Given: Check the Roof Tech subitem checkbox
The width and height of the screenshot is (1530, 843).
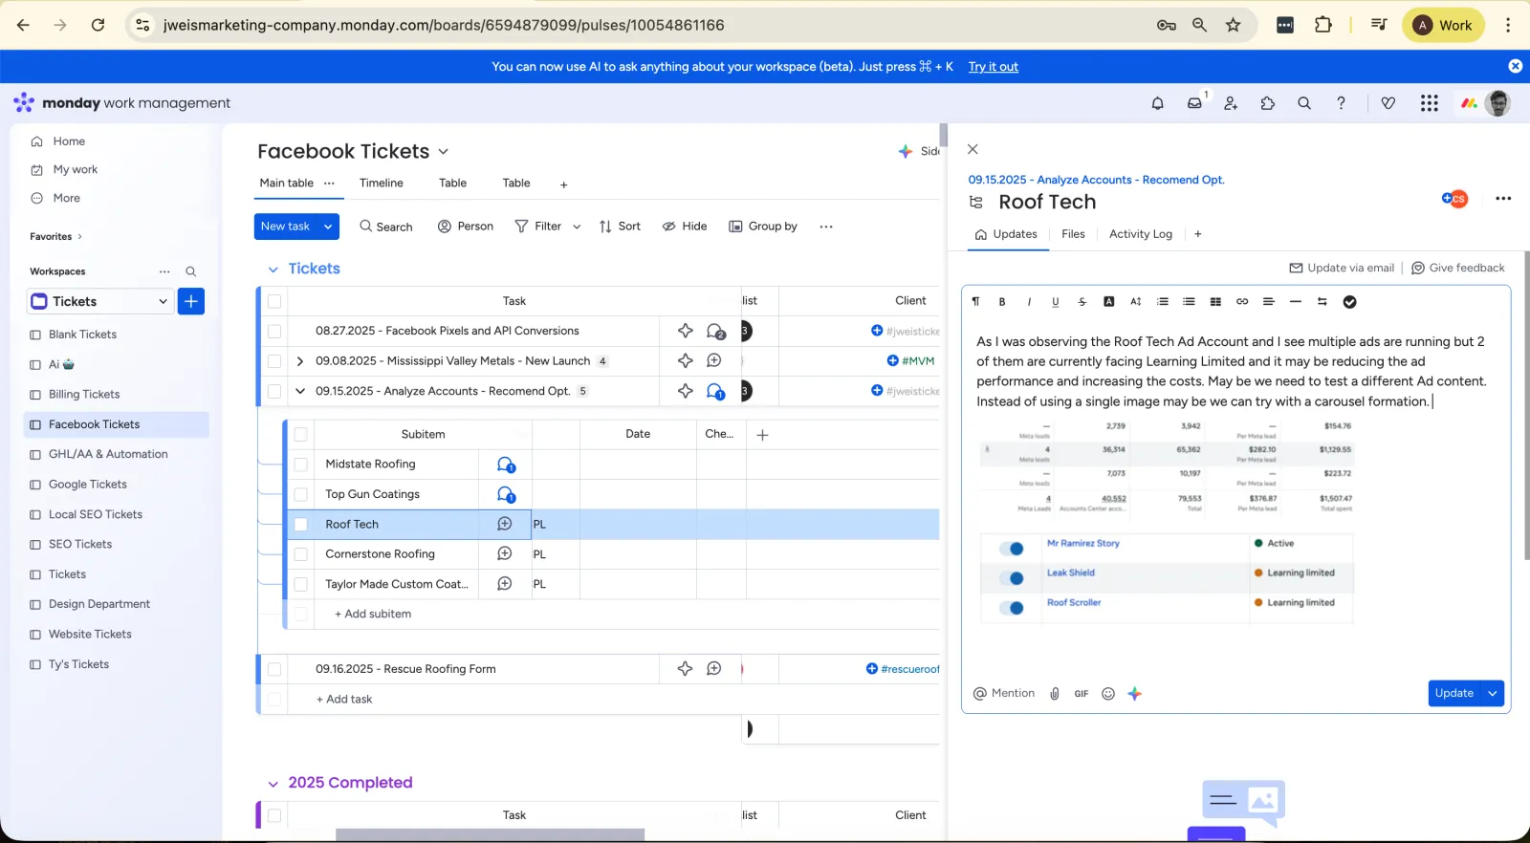Looking at the screenshot, I should (x=300, y=525).
